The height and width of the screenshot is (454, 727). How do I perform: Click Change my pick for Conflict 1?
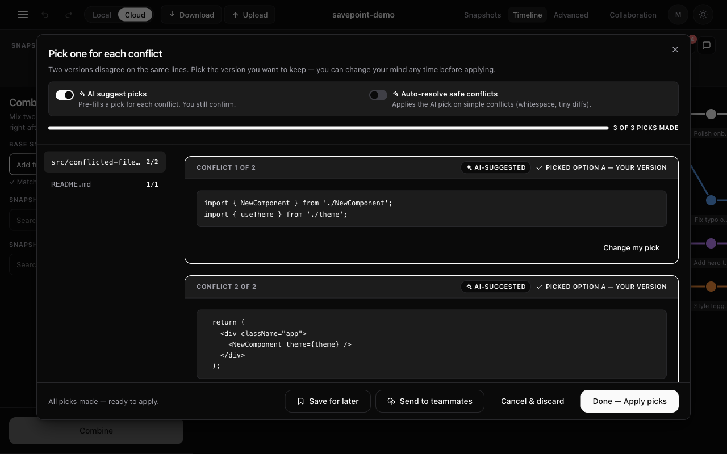point(631,247)
